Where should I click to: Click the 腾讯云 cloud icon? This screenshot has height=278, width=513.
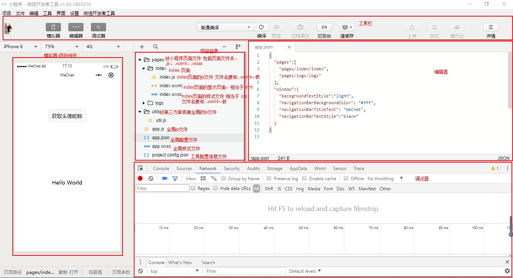(x=457, y=27)
